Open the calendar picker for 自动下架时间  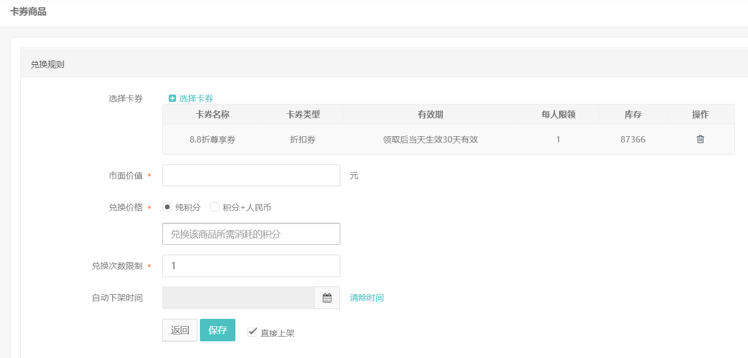tap(327, 298)
